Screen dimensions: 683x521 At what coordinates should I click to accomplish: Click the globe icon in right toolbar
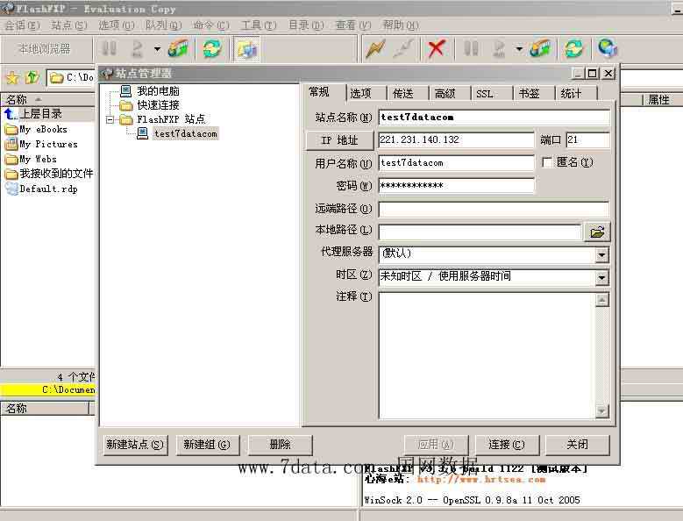(607, 49)
